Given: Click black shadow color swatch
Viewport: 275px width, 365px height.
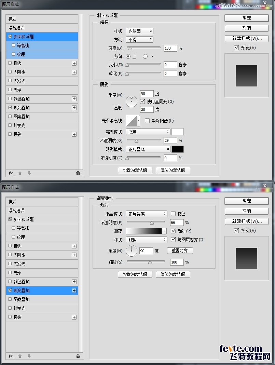Looking at the screenshot, I should point(178,149).
